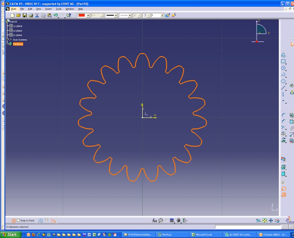This screenshot has width=294, height=238.
Task: Toggle the sketch Grid icon
Action: coord(13,221)
